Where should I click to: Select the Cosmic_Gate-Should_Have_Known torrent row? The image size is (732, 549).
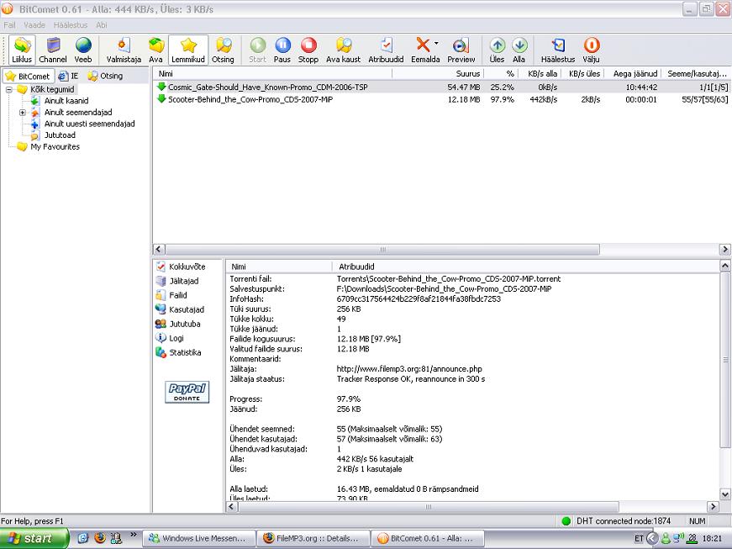[441, 87]
